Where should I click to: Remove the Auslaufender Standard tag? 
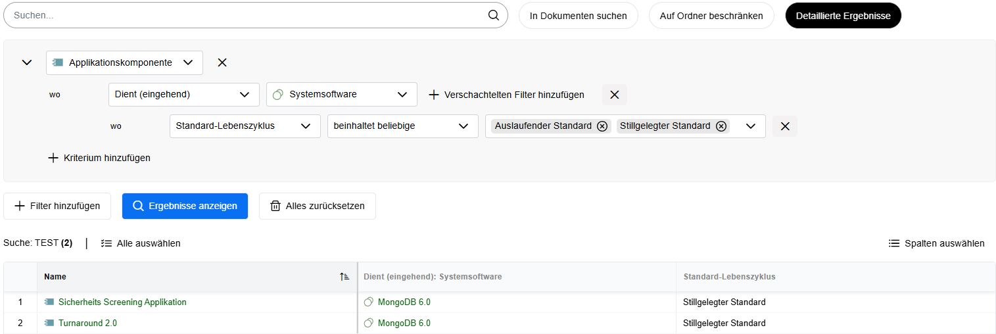[602, 126]
